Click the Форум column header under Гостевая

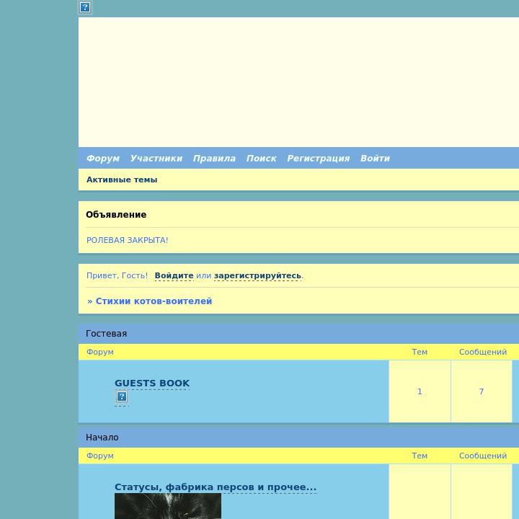tap(100, 352)
